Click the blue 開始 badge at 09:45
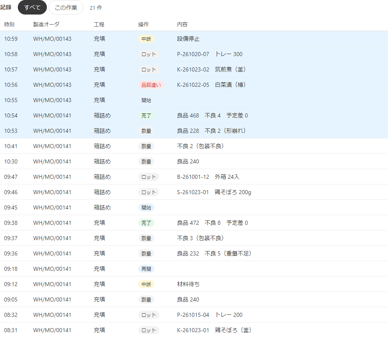This screenshot has width=390, height=337. click(146, 207)
